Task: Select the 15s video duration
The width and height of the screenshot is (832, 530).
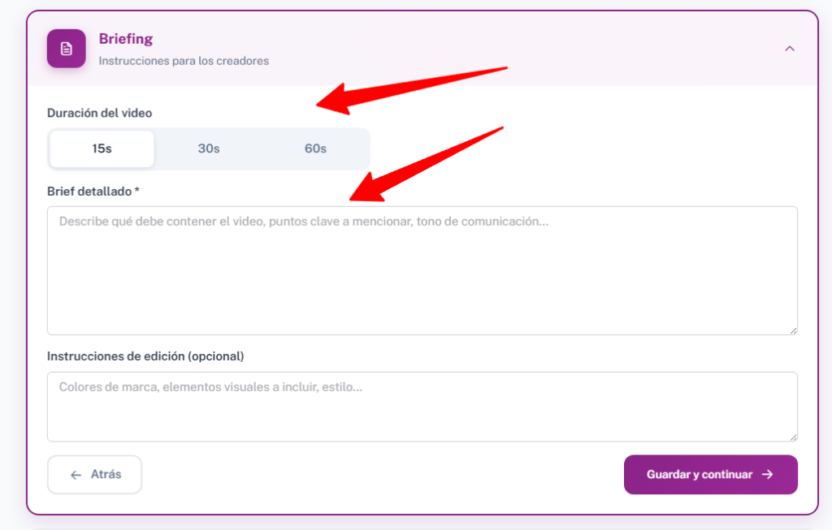Action: click(x=102, y=149)
